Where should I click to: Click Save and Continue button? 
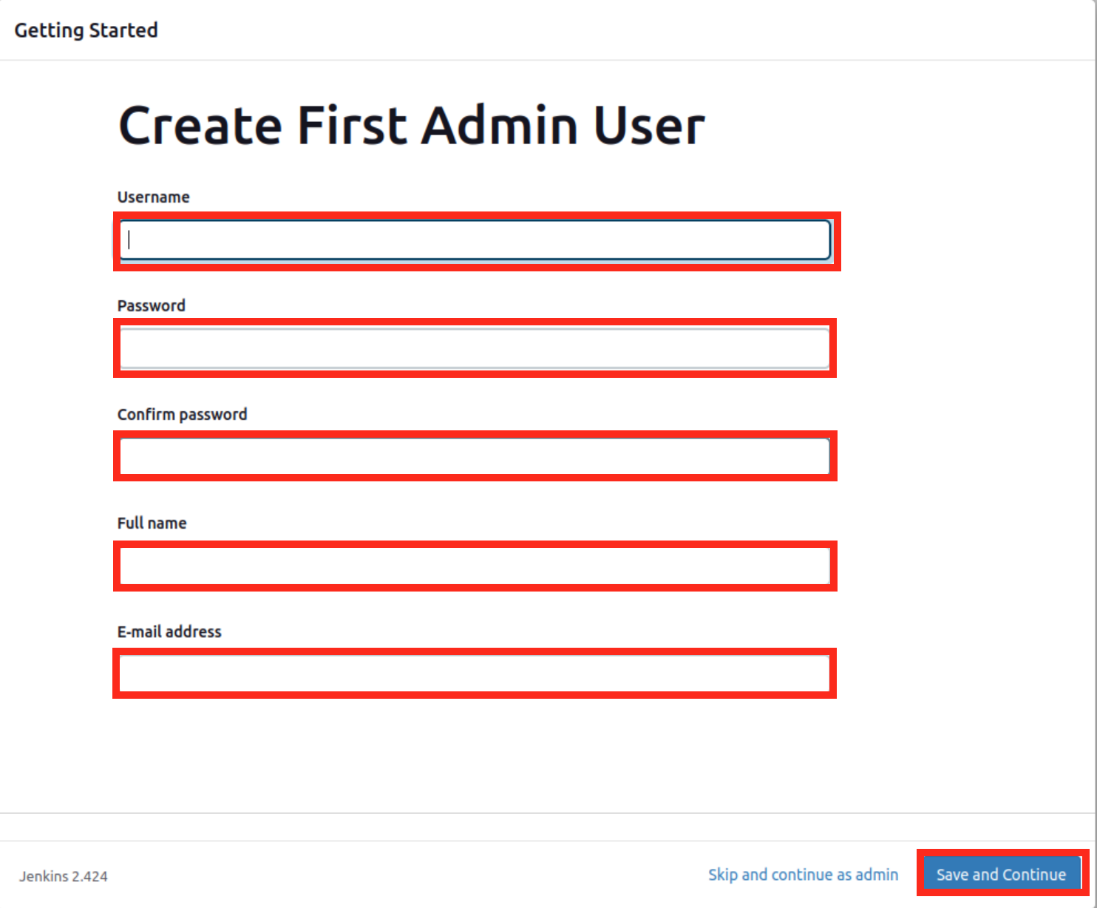(1002, 874)
